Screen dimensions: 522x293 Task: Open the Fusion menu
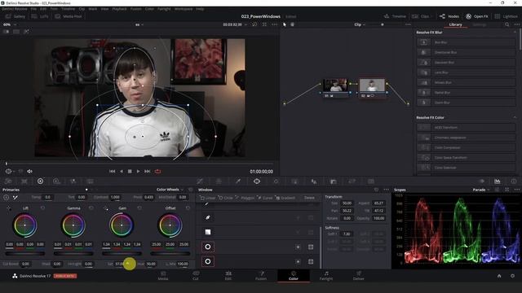coord(135,9)
